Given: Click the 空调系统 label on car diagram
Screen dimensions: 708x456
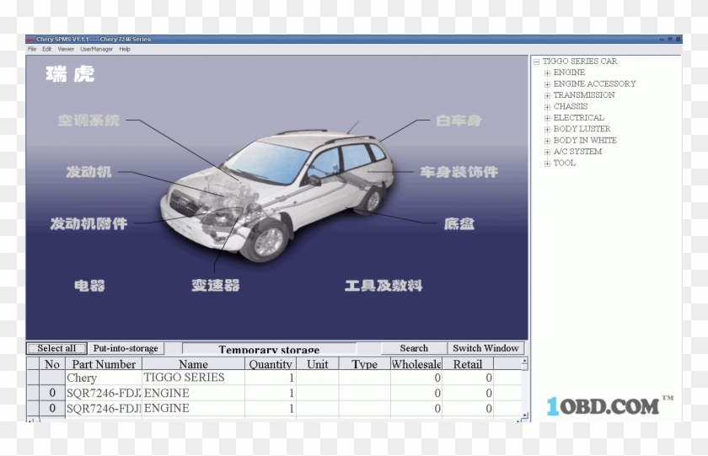Looking at the screenshot, I should pyautogui.click(x=88, y=120).
